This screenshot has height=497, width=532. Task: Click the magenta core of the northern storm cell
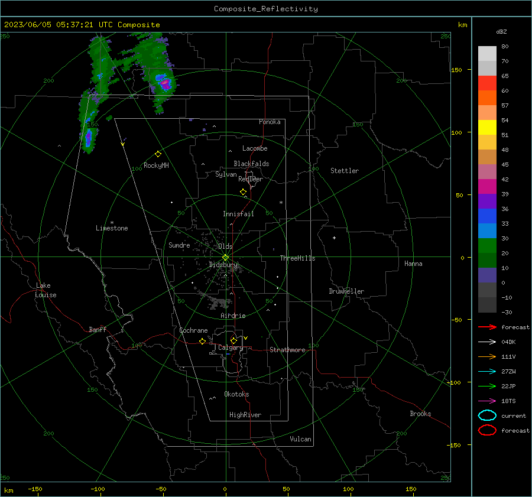166,83
